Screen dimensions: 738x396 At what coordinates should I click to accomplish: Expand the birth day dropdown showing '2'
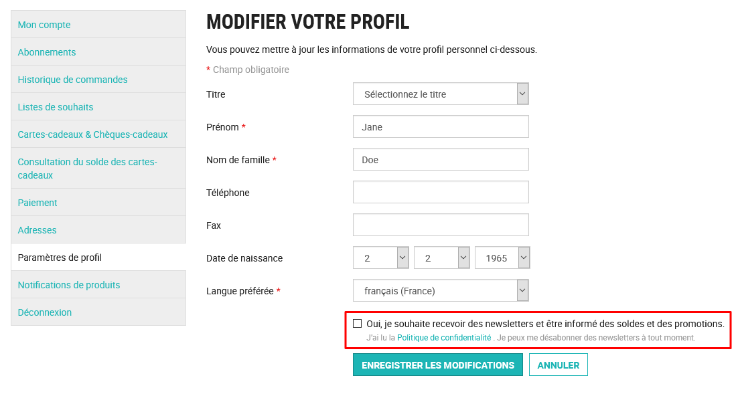point(380,257)
